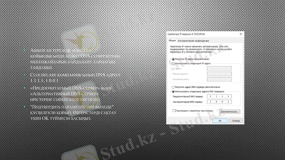Click the bullet mentioning OK түймесін басыңыз
Screen dimensions: 285x160
tap(73, 113)
